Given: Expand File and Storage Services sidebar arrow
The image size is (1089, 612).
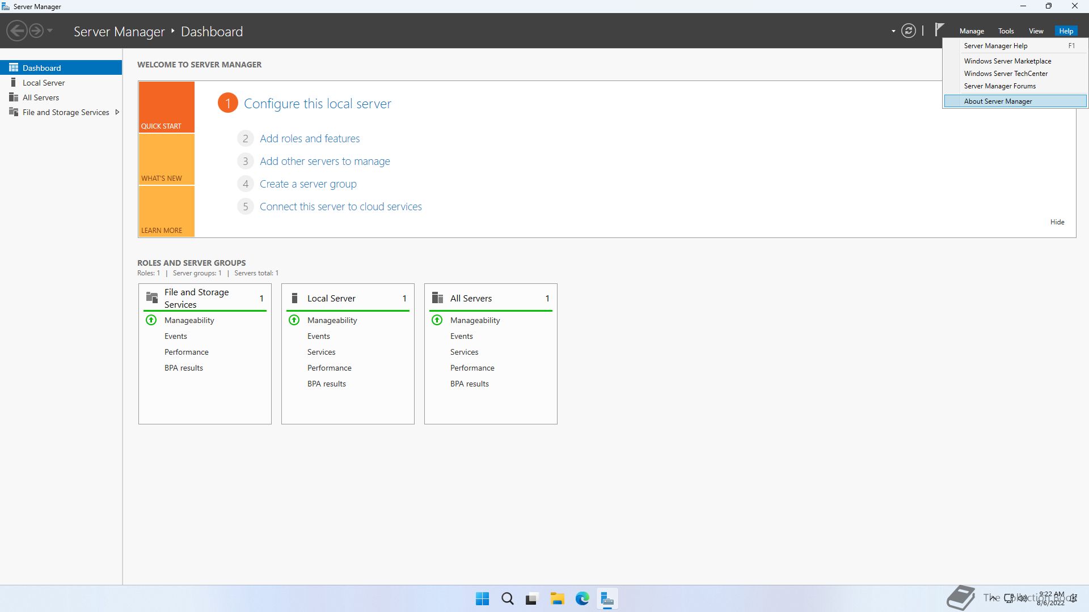Looking at the screenshot, I should 117,112.
